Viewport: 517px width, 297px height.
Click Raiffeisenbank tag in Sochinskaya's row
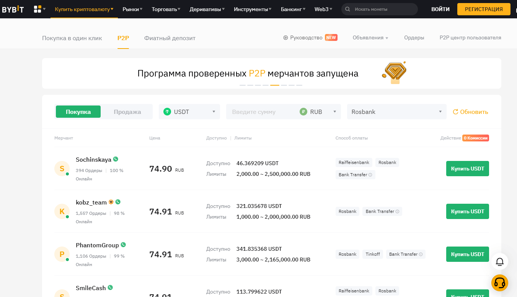pyautogui.click(x=354, y=162)
